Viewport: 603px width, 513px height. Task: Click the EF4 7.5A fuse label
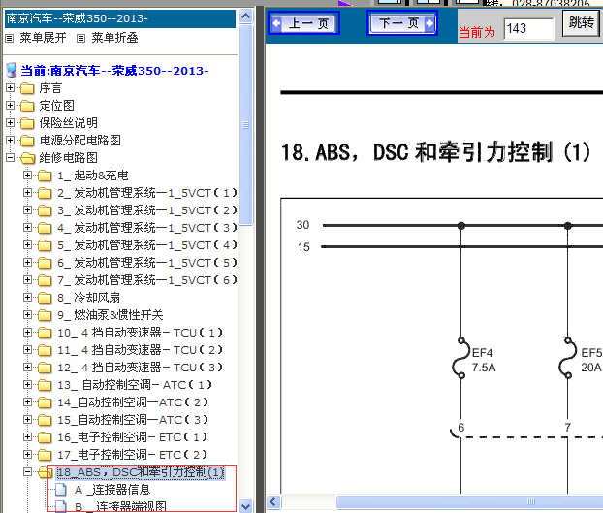point(484,360)
